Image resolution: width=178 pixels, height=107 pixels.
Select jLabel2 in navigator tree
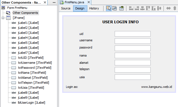point(28,28)
